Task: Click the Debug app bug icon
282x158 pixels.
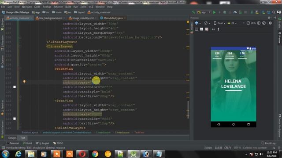Action: 225,12
